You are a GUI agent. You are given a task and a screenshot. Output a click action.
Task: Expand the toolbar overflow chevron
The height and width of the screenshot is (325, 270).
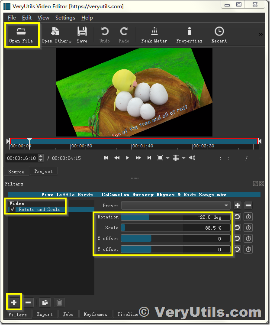pos(260,34)
